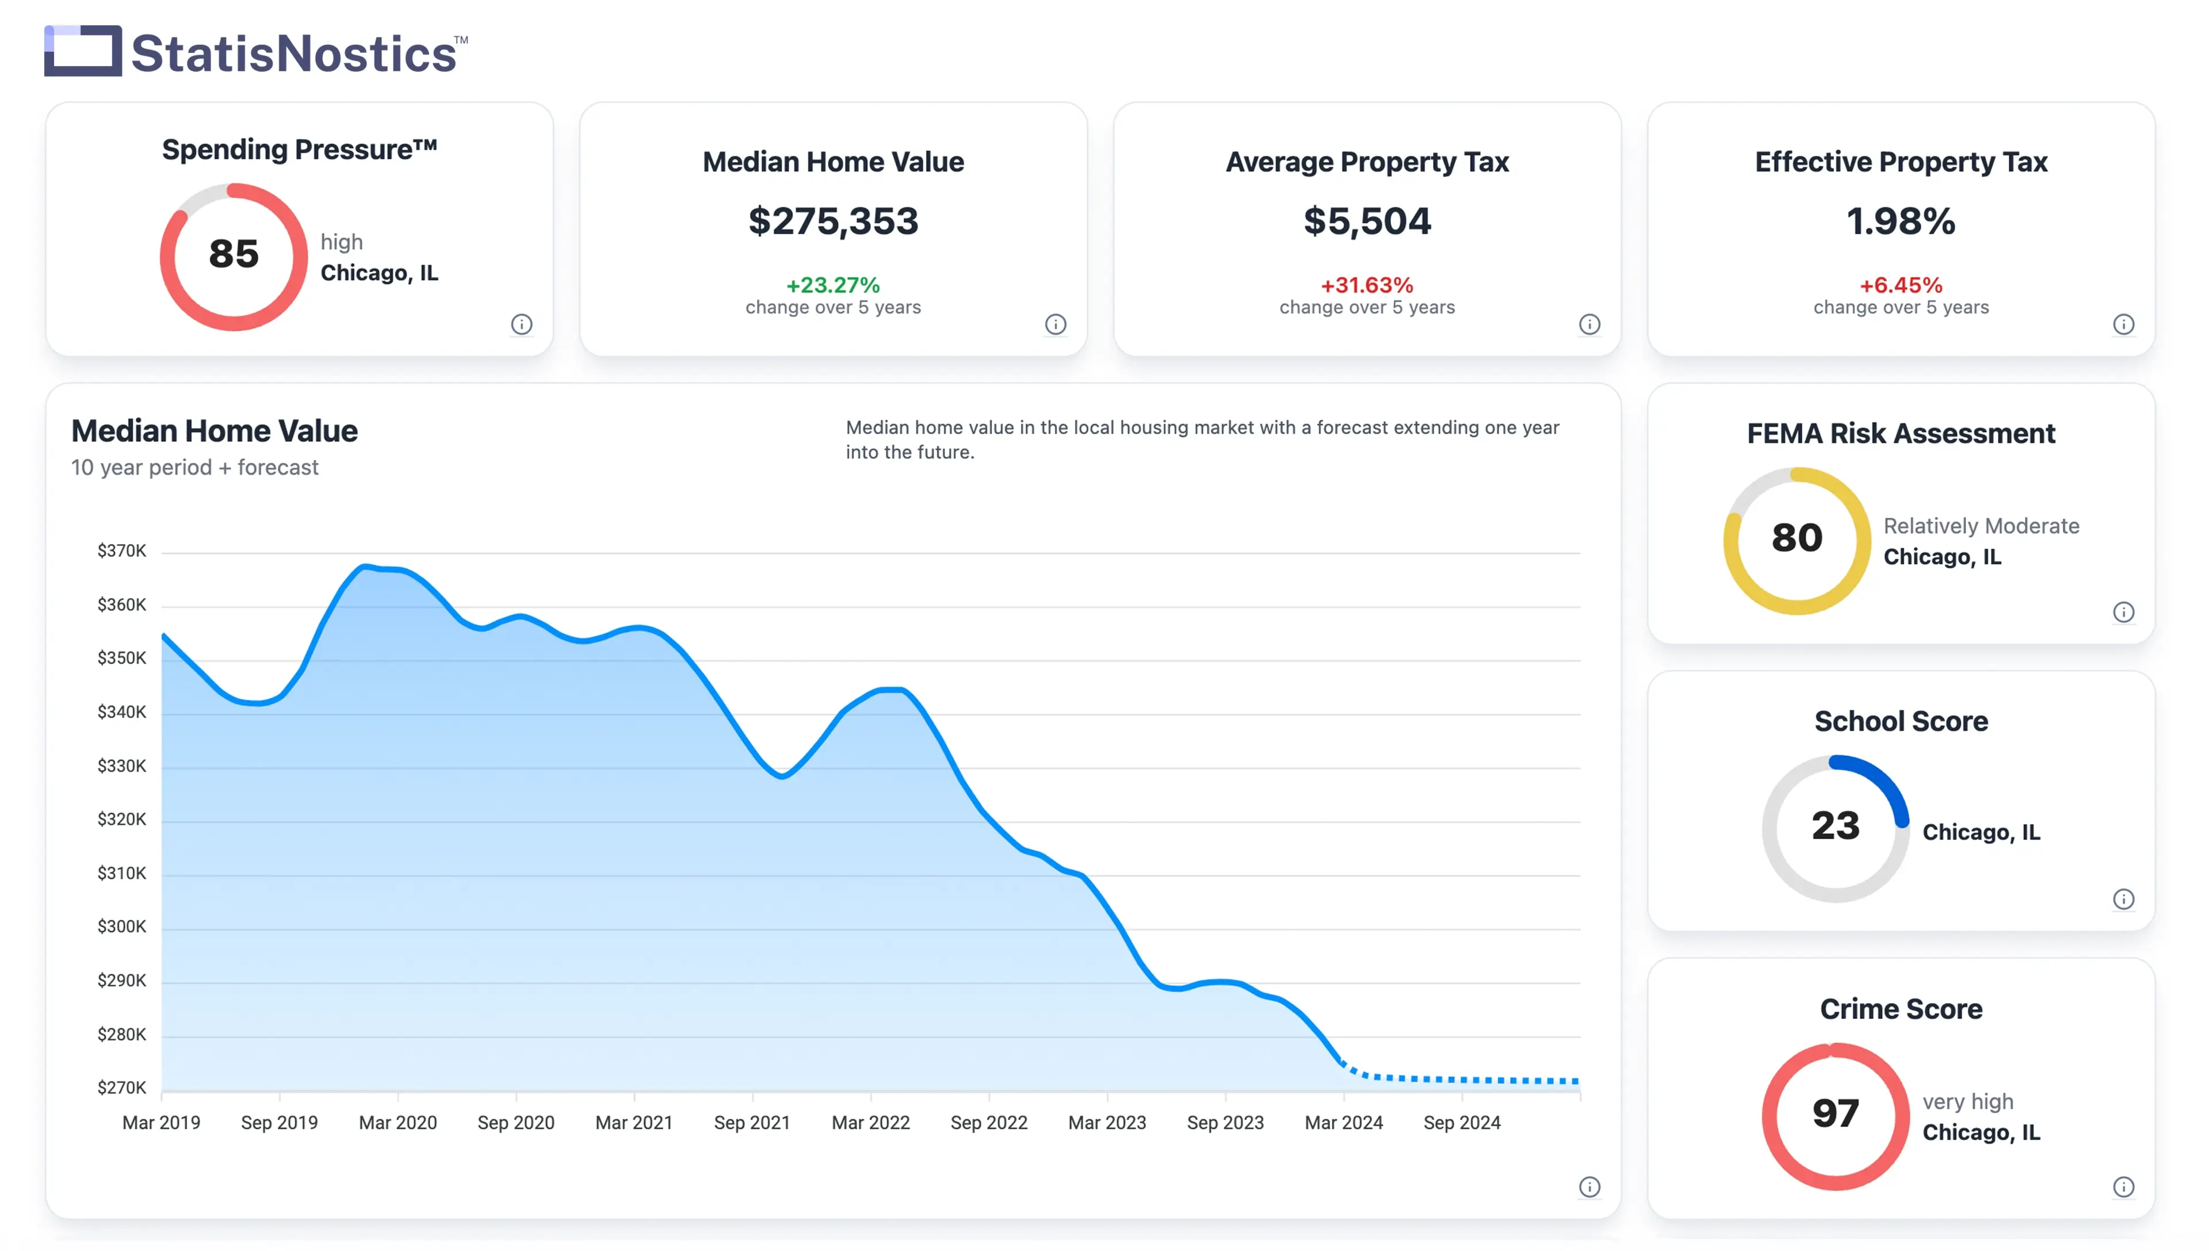Image resolution: width=2209 pixels, height=1251 pixels.
Task: Click the Mar 2020 axis label
Action: click(398, 1122)
